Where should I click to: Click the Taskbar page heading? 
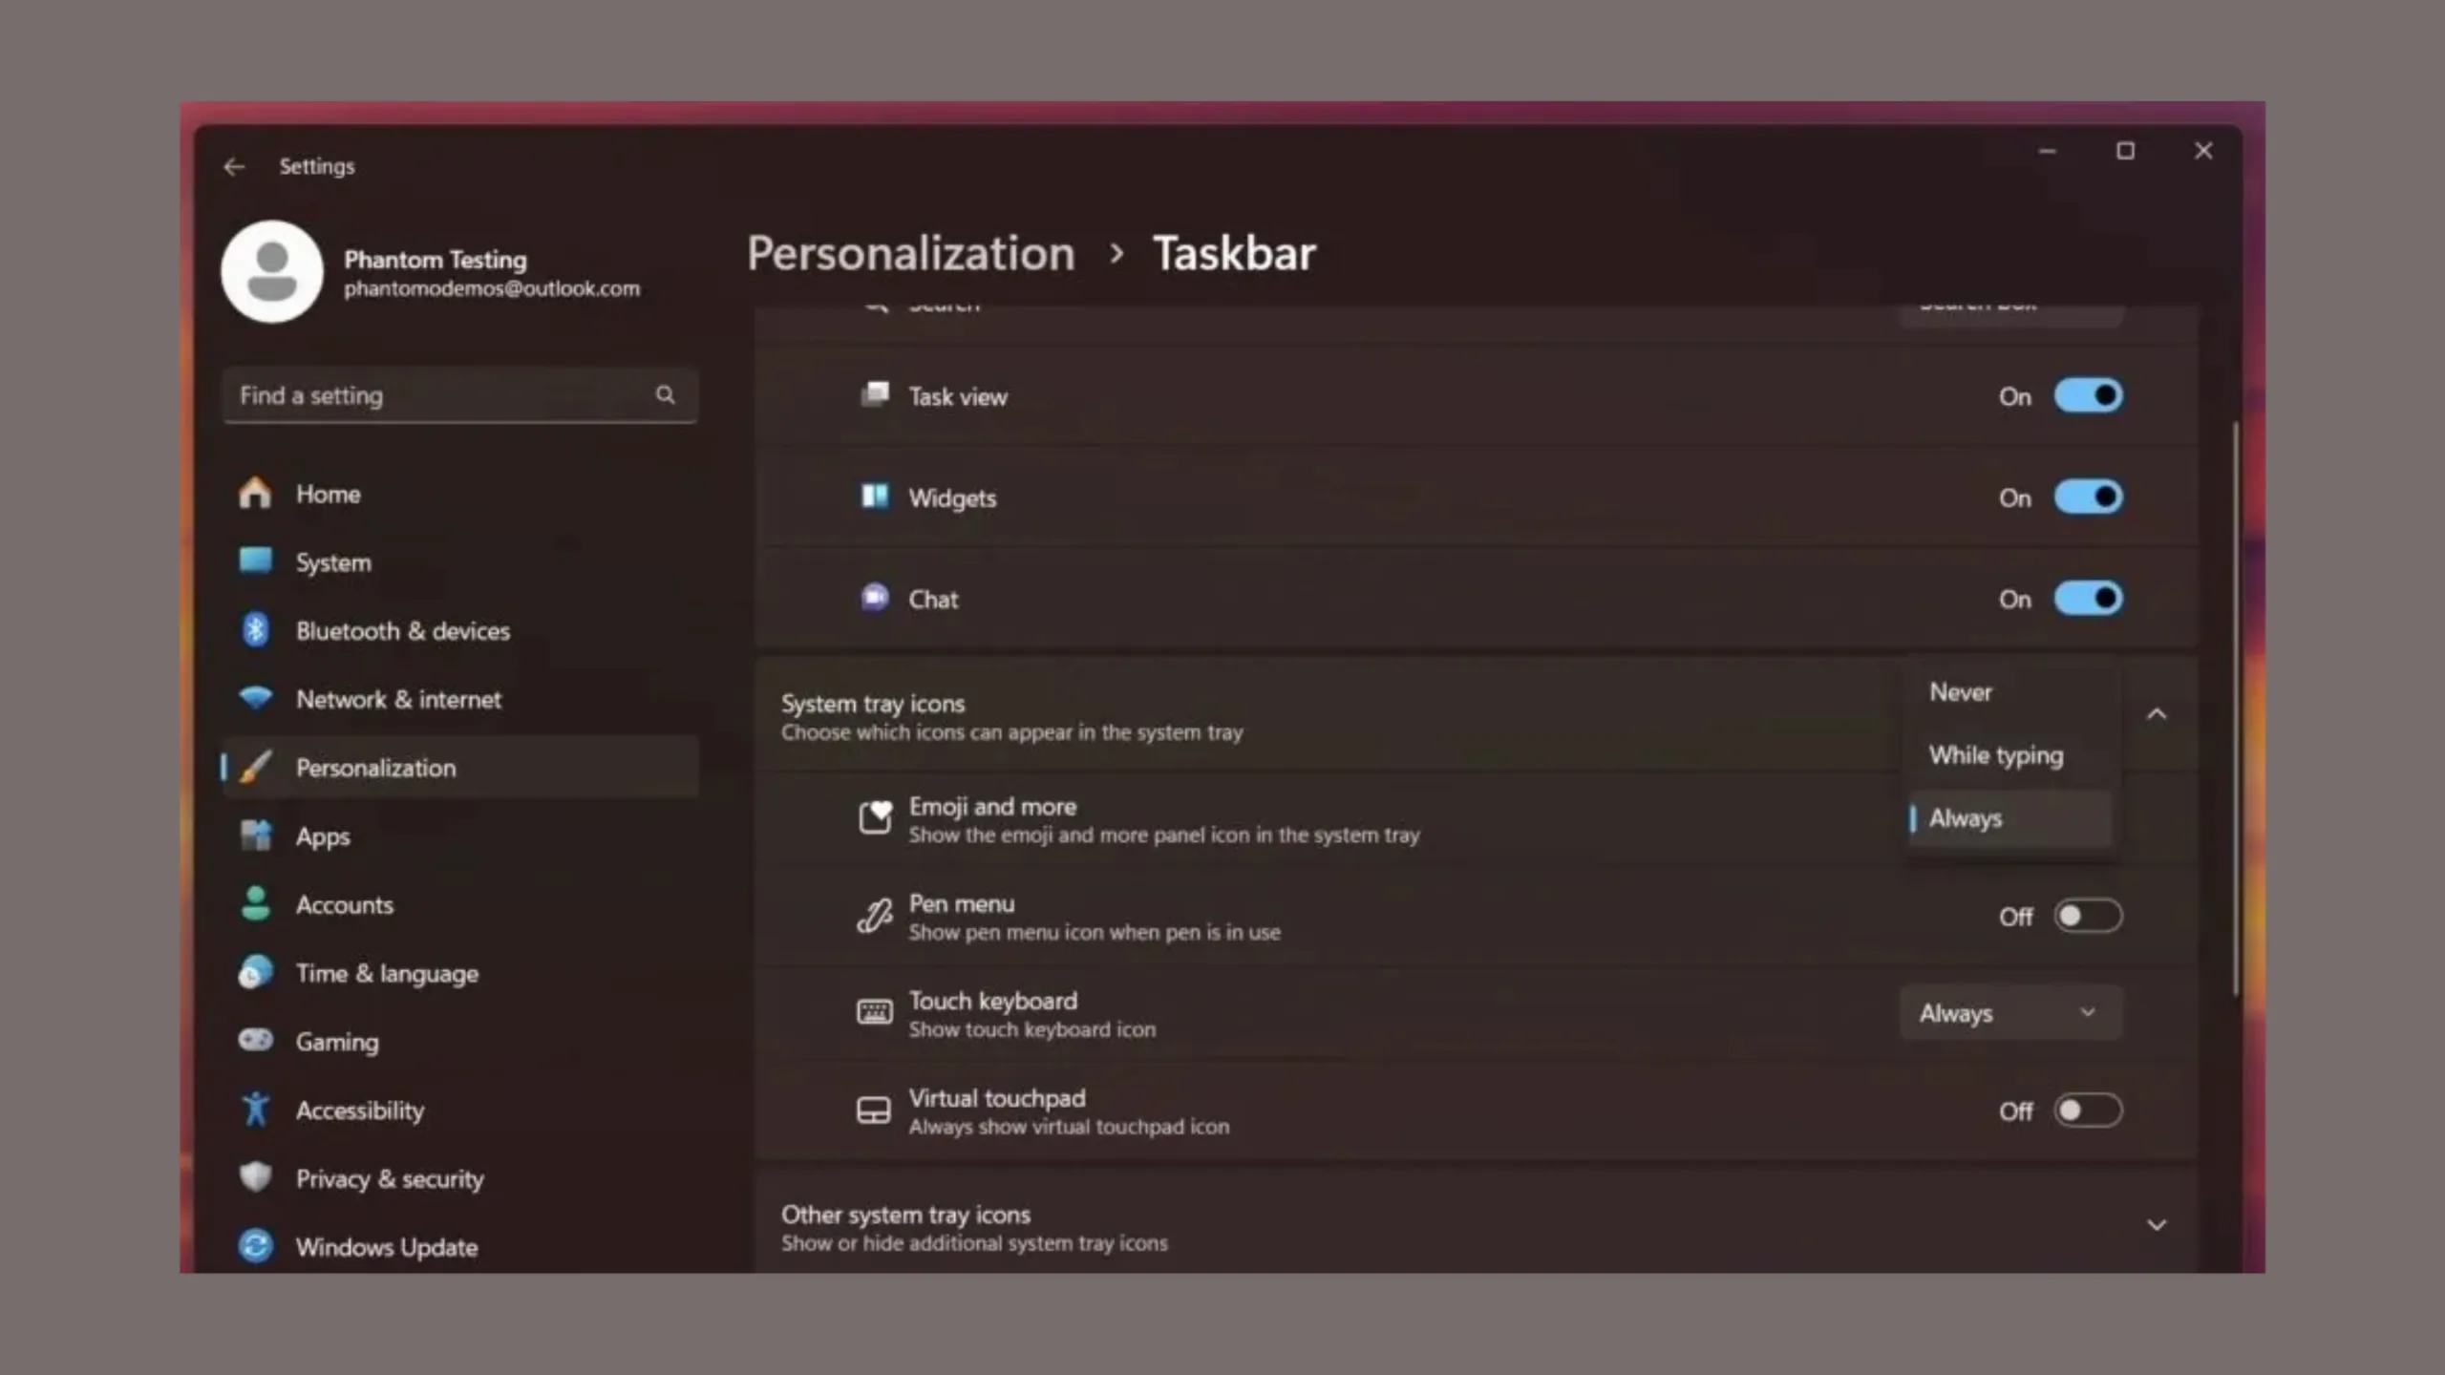click(1234, 253)
